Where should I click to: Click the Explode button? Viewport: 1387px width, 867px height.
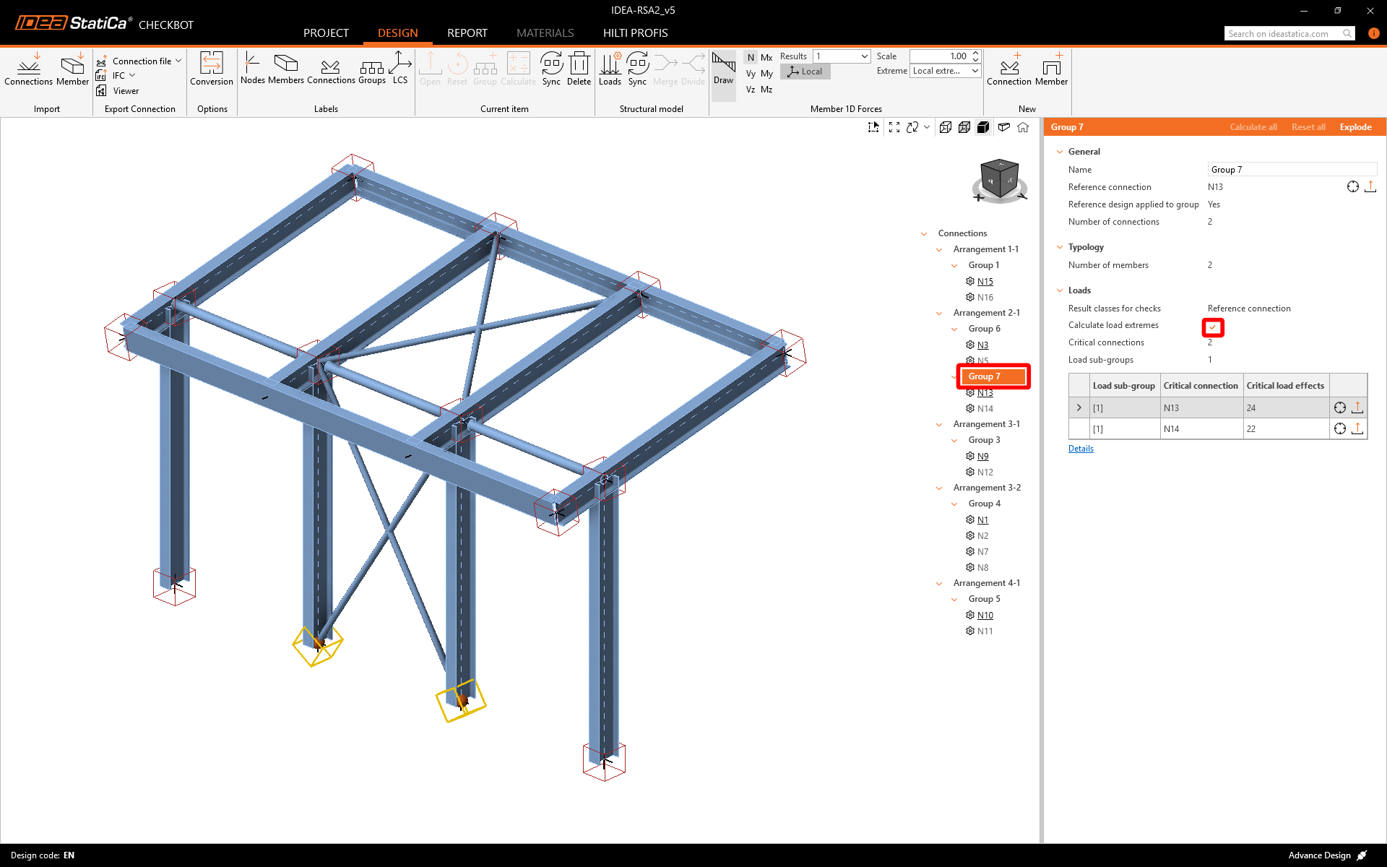pyautogui.click(x=1355, y=127)
